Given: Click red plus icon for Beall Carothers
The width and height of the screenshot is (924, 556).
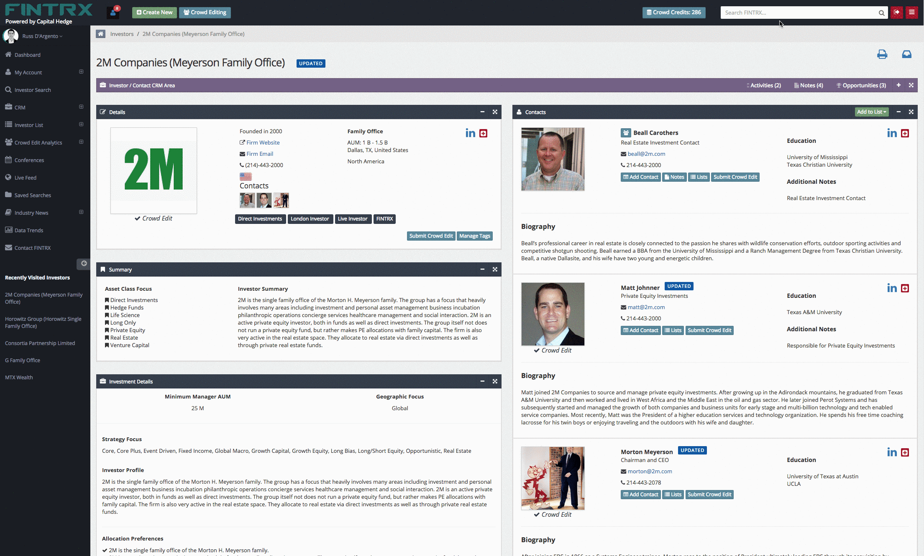Looking at the screenshot, I should [x=905, y=133].
